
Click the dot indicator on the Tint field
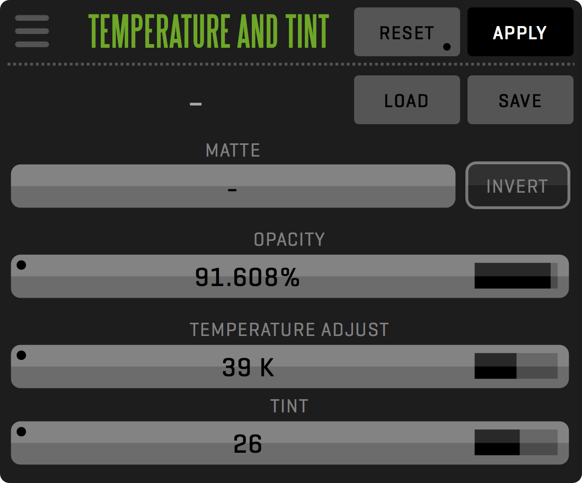point(21,432)
